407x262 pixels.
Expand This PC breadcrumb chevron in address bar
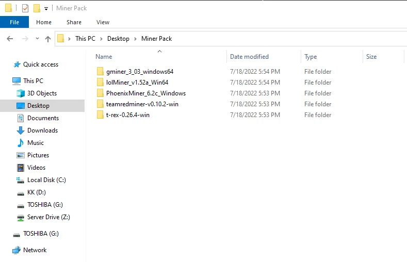click(x=102, y=39)
